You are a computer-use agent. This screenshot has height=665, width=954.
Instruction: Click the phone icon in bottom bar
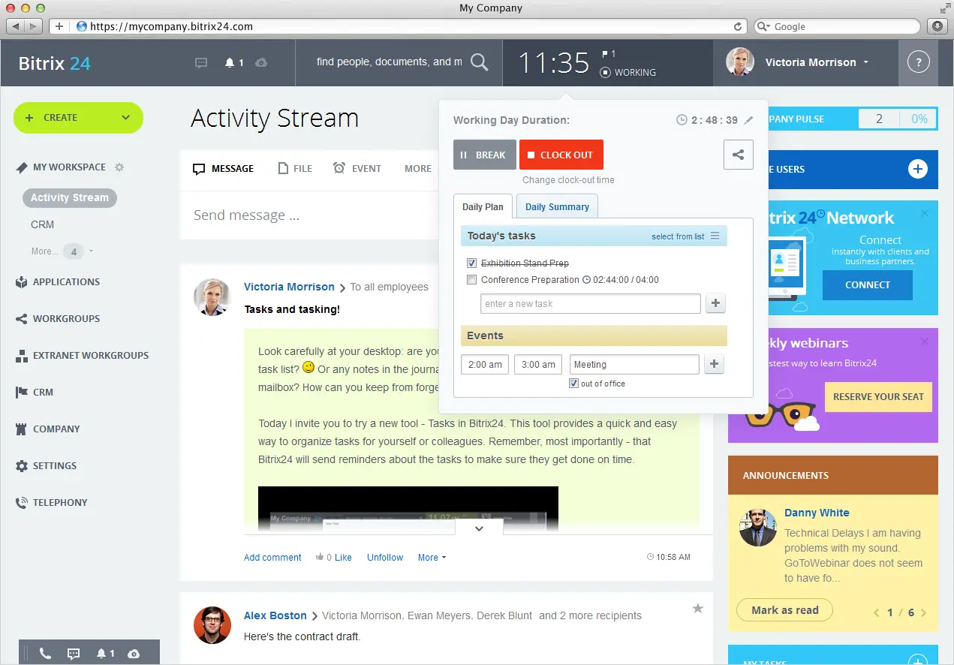pos(45,654)
